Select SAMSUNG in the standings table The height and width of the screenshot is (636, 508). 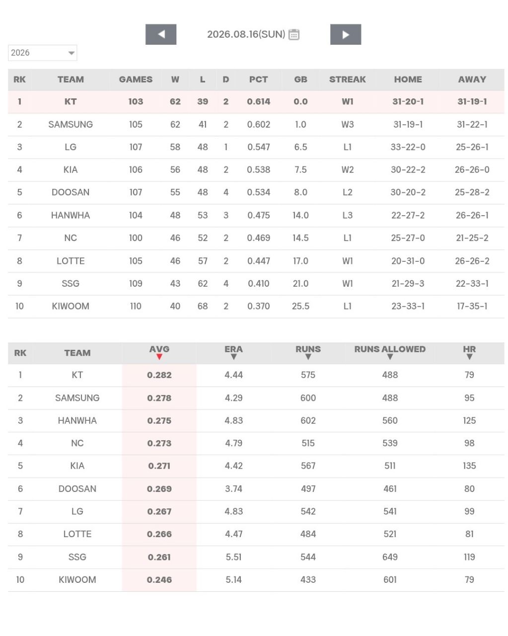71,125
